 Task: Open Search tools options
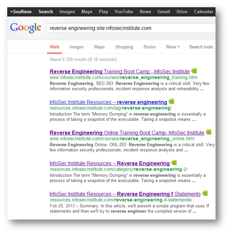pos(201,47)
